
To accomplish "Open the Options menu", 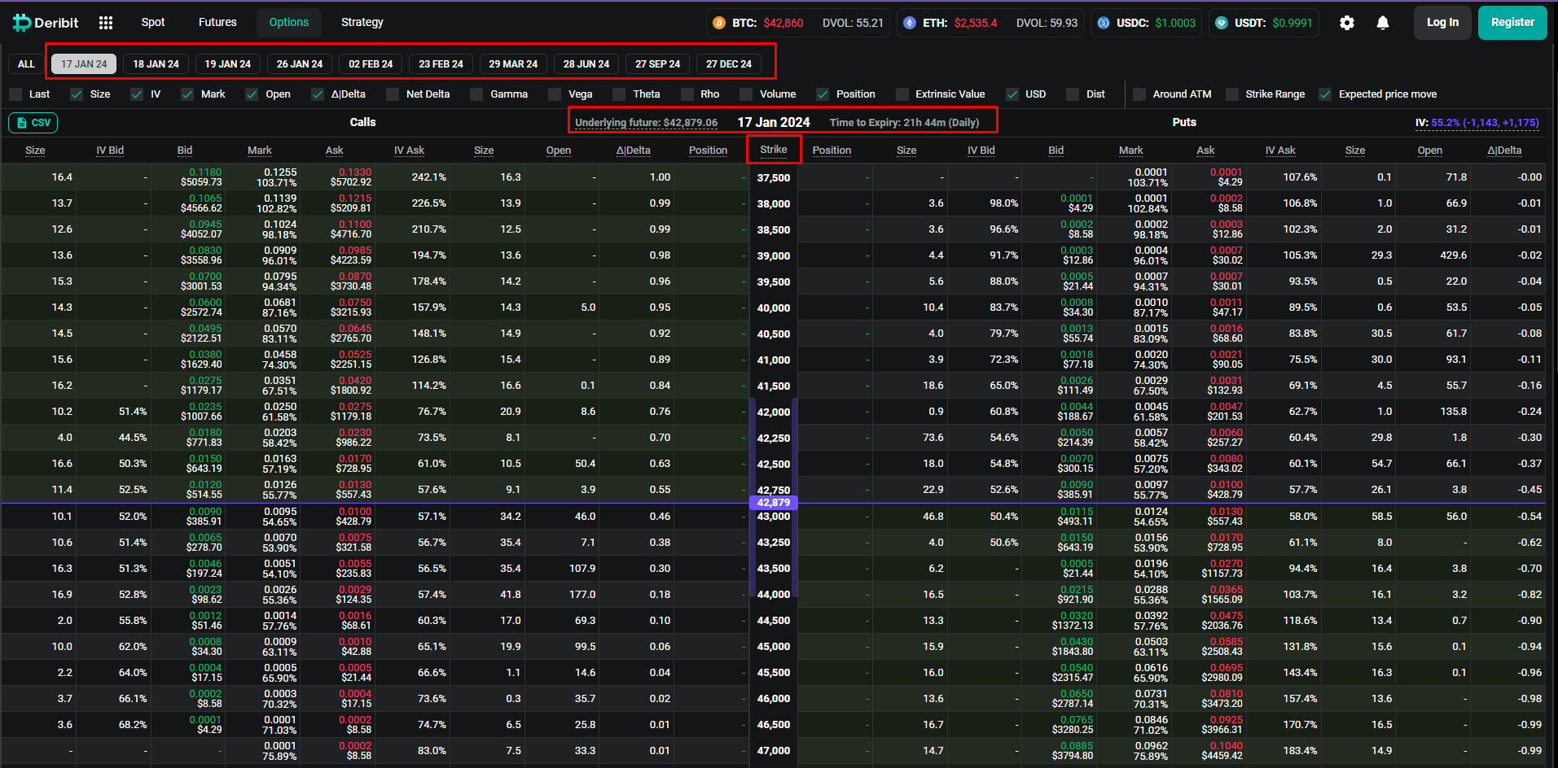I will (x=289, y=23).
